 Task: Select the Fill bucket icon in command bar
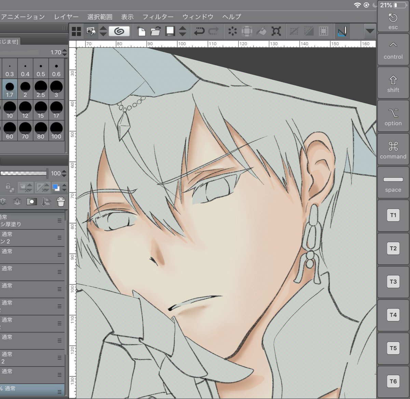[x=261, y=31]
